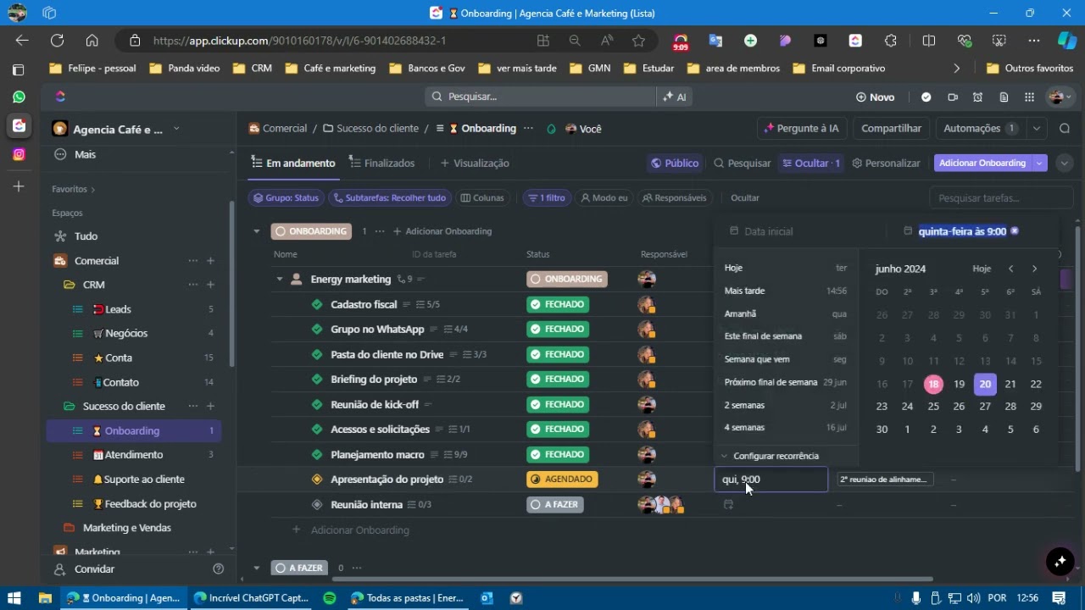
Task: Toggle the Modo eu filter
Action: 603,198
